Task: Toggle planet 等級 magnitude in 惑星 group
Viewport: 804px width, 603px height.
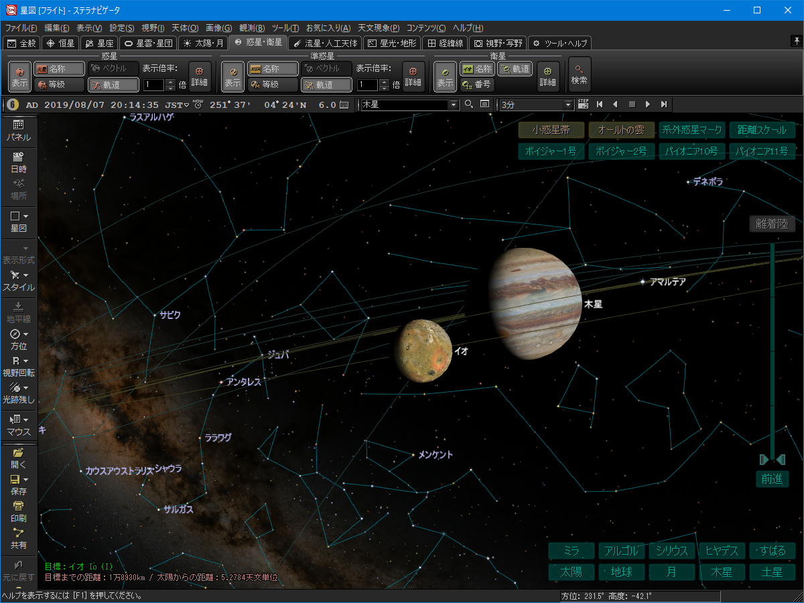Action: pos(60,84)
